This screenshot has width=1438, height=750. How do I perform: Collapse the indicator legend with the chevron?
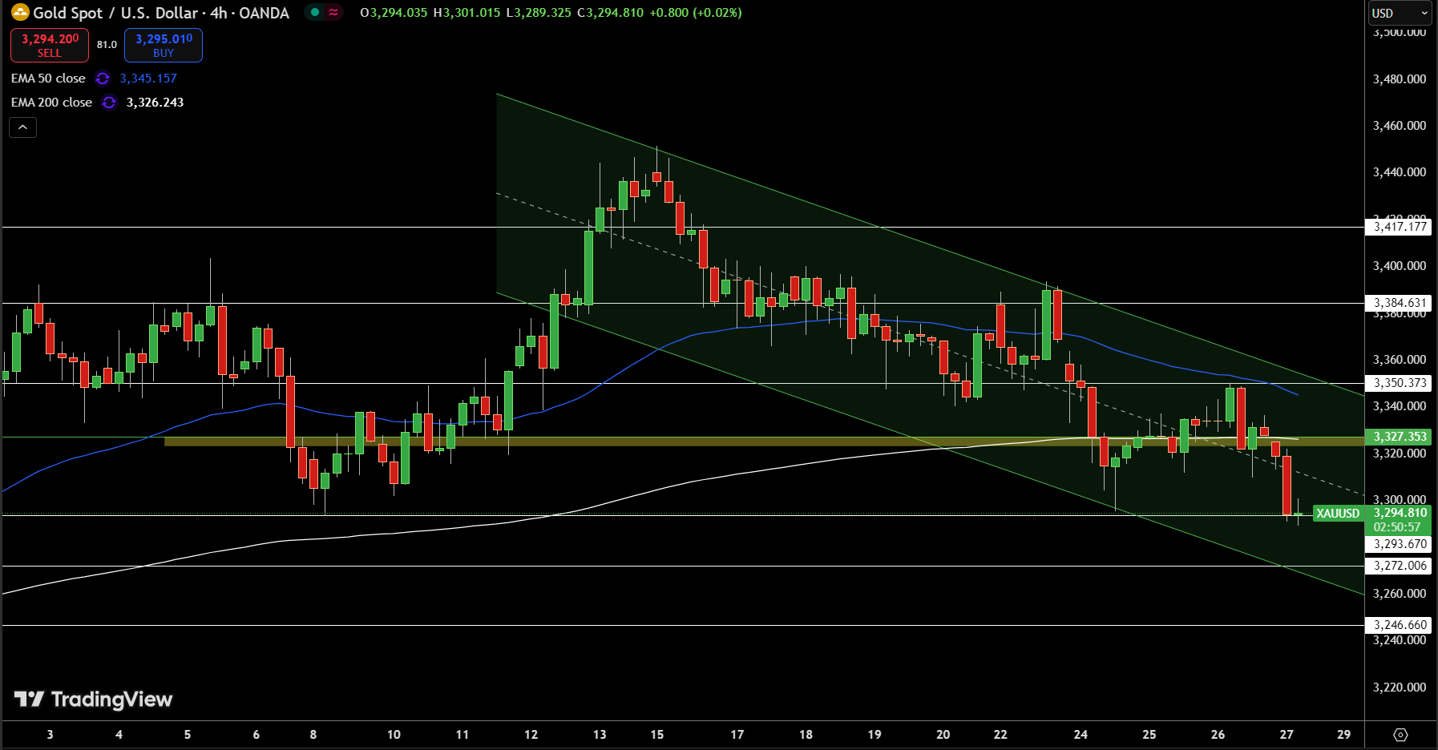[22, 127]
